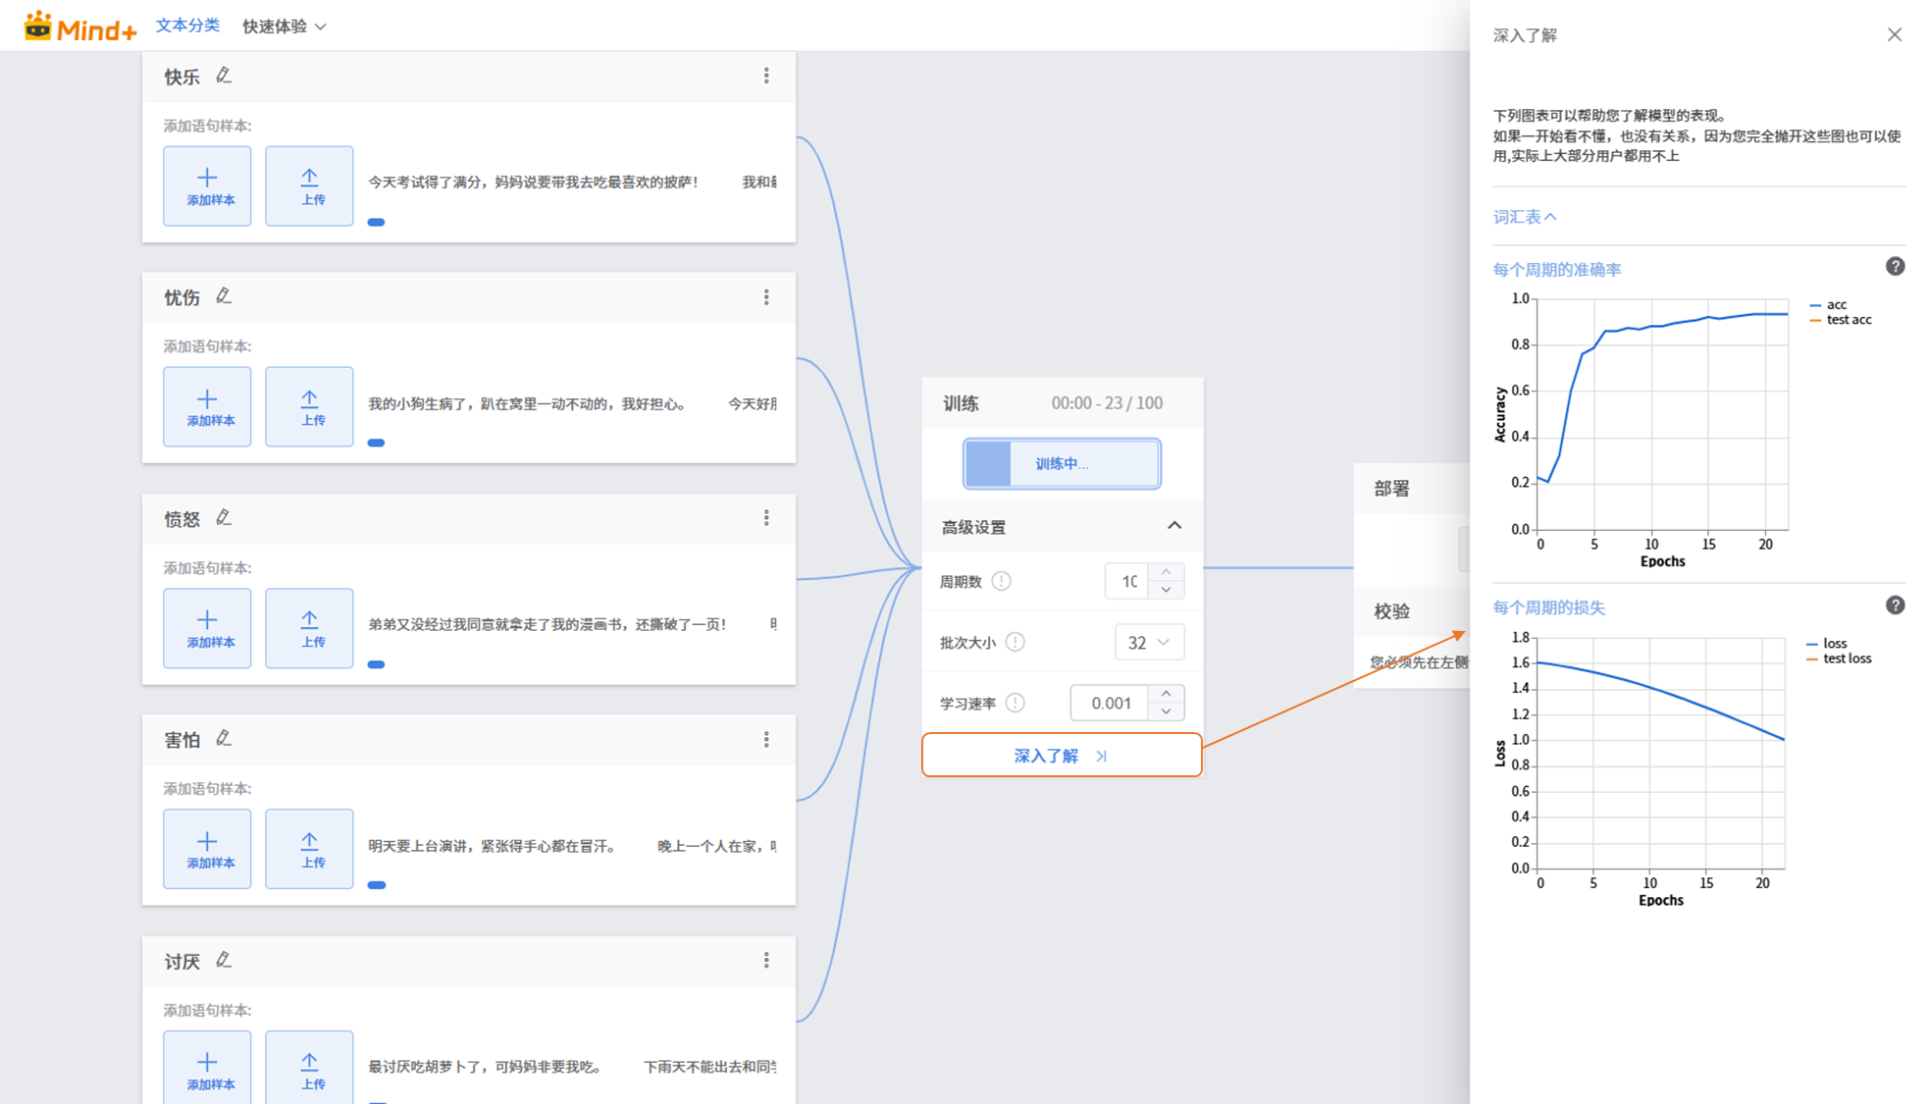Add a sample to the 害怕 class
This screenshot has width=1927, height=1104.
[x=207, y=849]
